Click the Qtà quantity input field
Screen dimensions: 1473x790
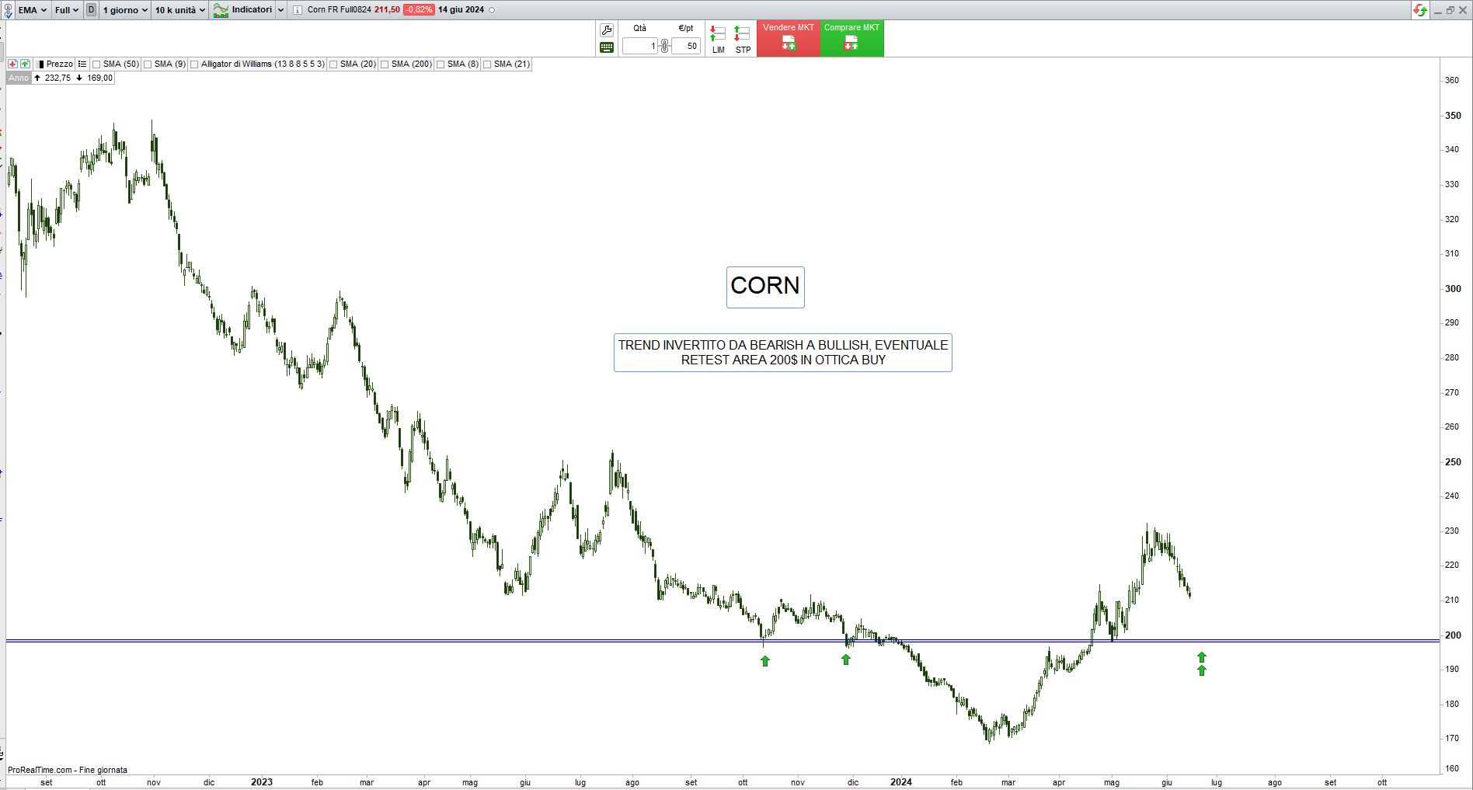click(640, 46)
